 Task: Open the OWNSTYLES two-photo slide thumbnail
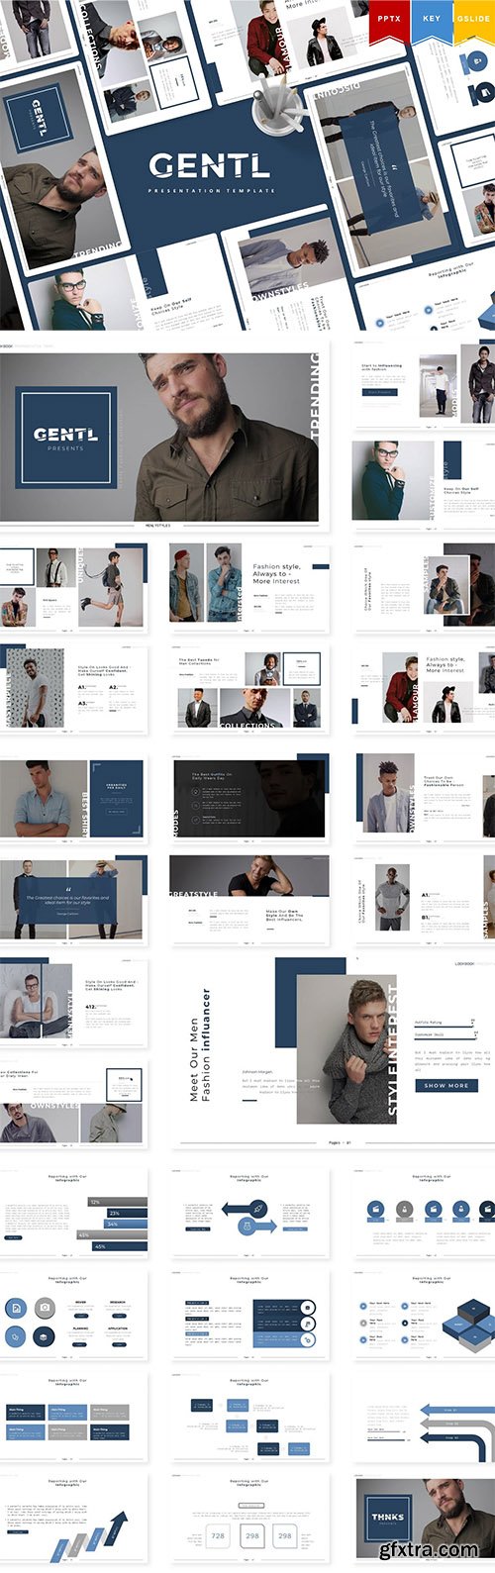(x=73, y=1104)
